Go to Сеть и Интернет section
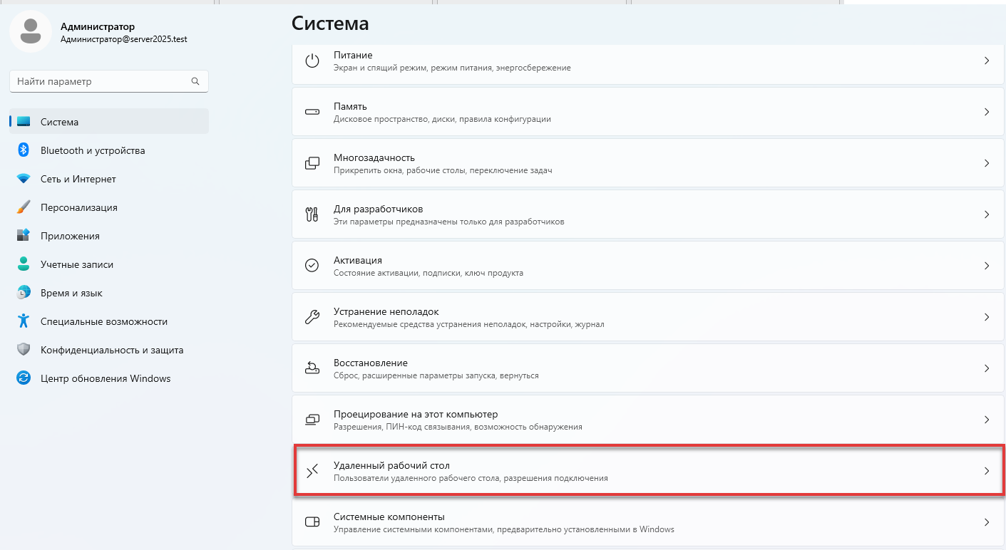The height and width of the screenshot is (550, 1006). 109,179
